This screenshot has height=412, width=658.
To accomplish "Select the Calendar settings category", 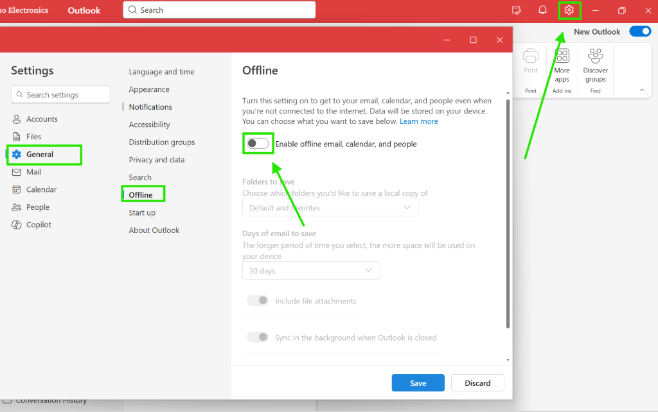I will point(41,189).
